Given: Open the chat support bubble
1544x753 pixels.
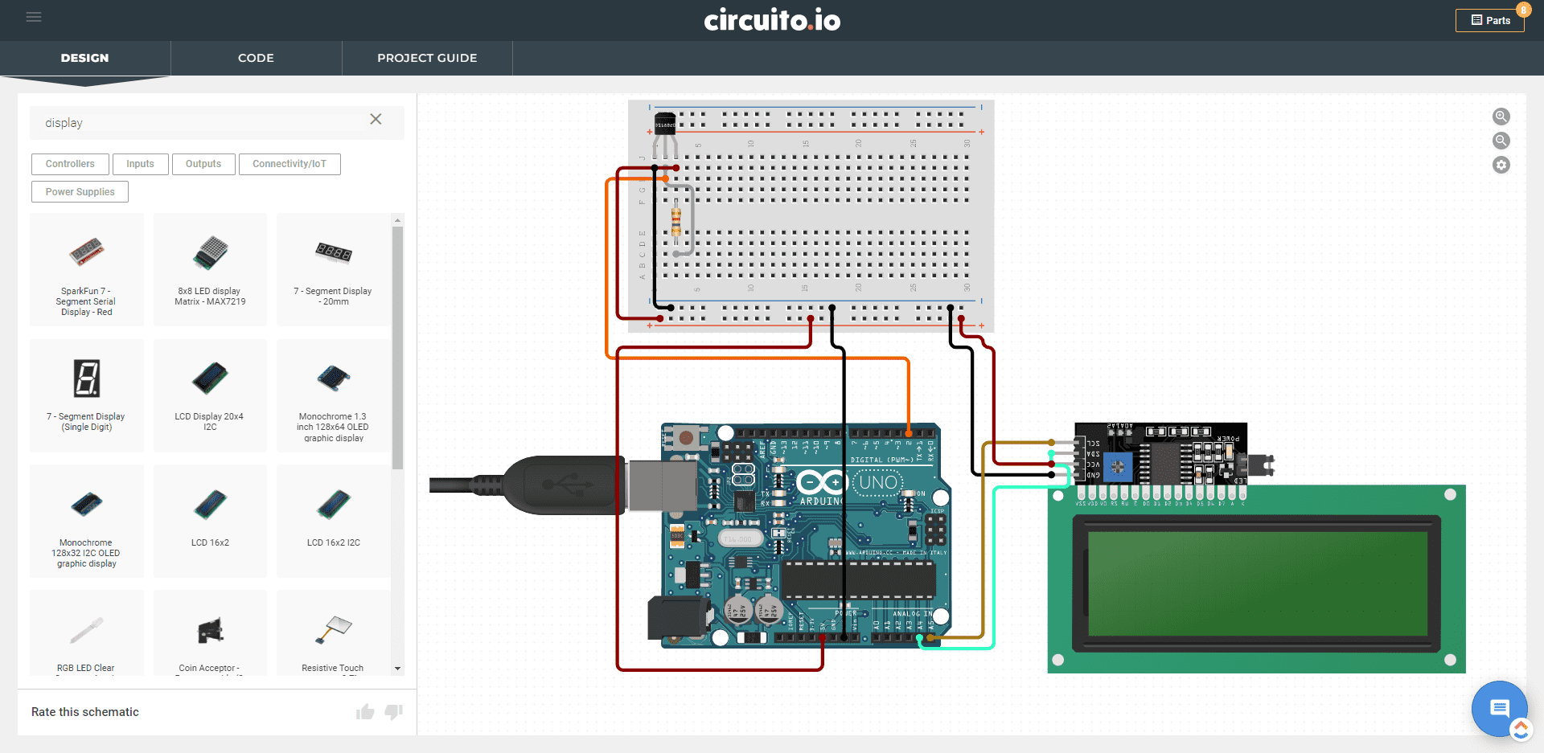Looking at the screenshot, I should (1498, 708).
